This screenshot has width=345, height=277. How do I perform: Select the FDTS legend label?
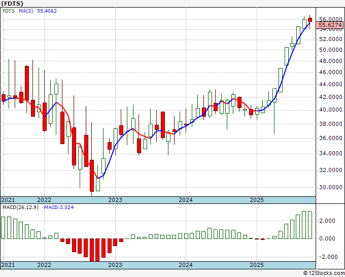click(x=9, y=11)
